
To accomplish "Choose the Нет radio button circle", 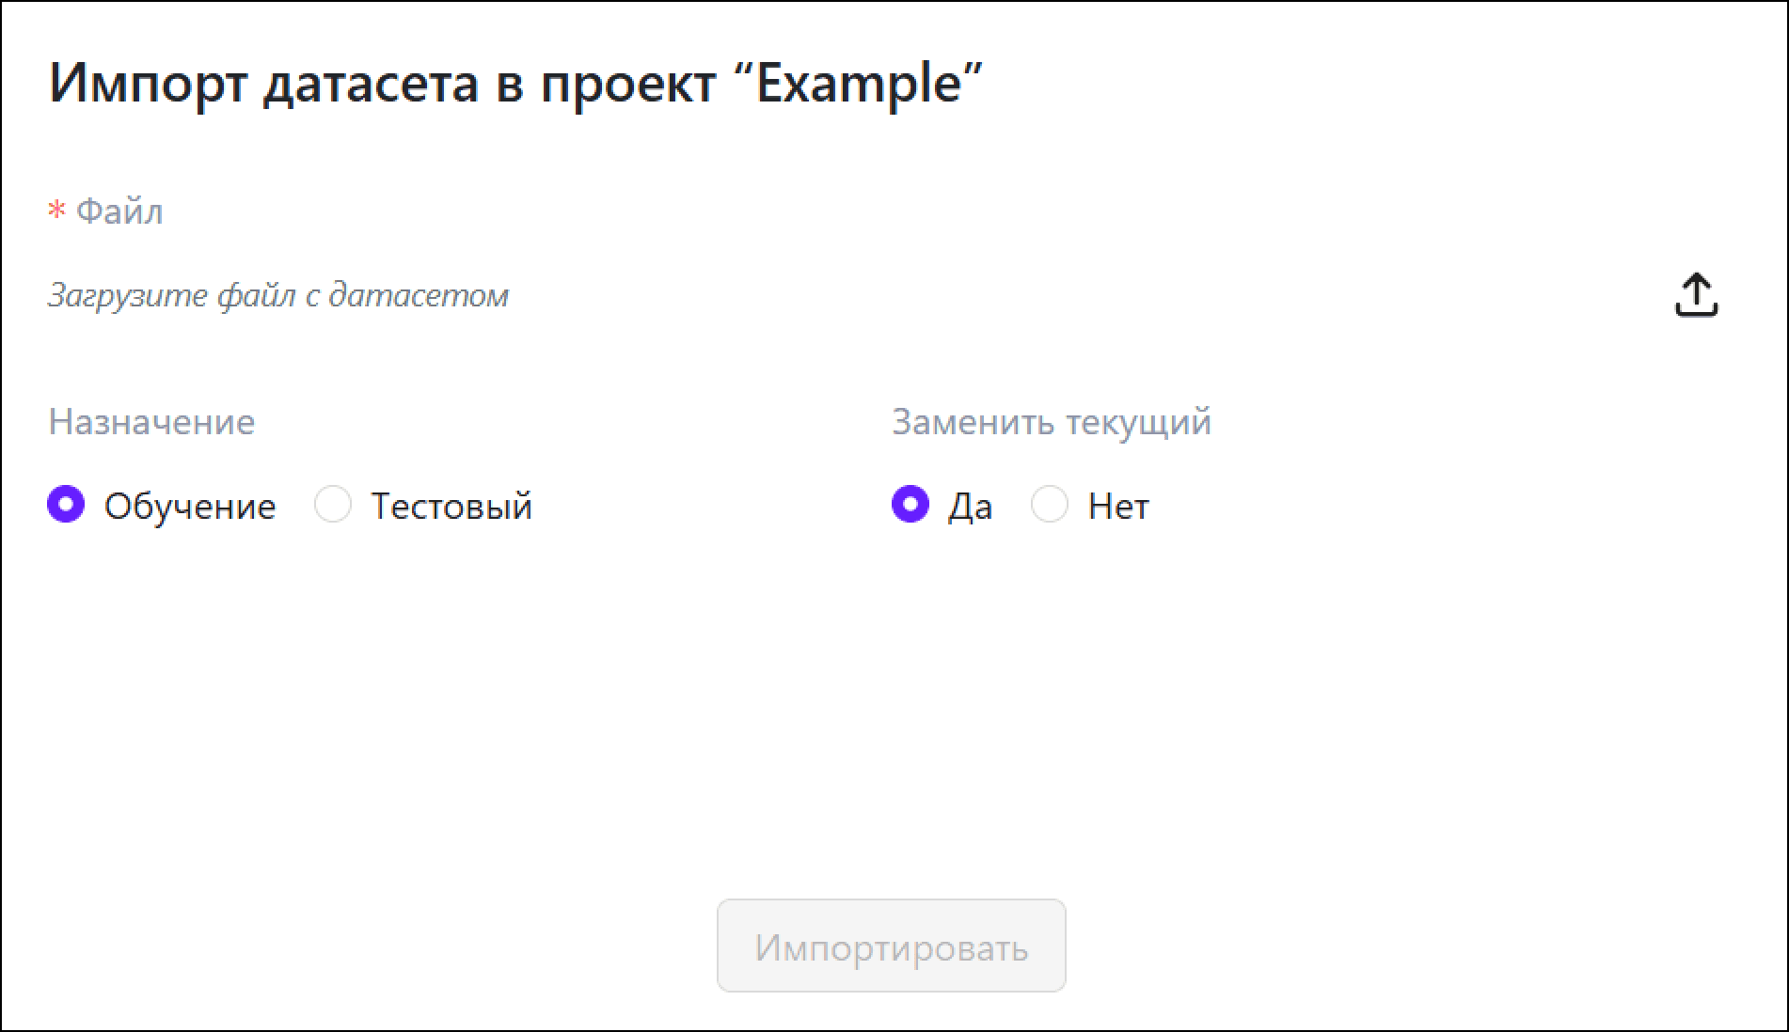I will [1049, 505].
